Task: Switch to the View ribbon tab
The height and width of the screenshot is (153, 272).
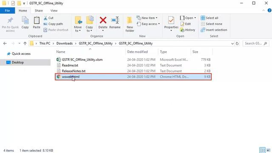Action: 54,11
